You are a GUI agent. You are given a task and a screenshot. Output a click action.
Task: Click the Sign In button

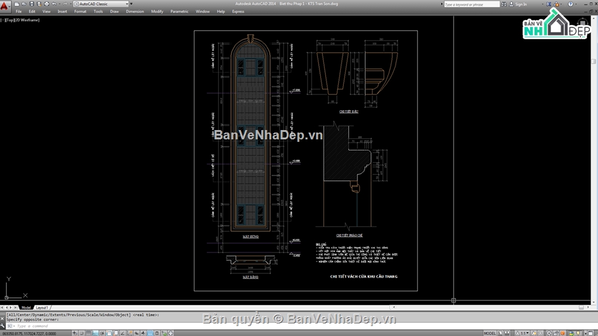coord(520,4)
